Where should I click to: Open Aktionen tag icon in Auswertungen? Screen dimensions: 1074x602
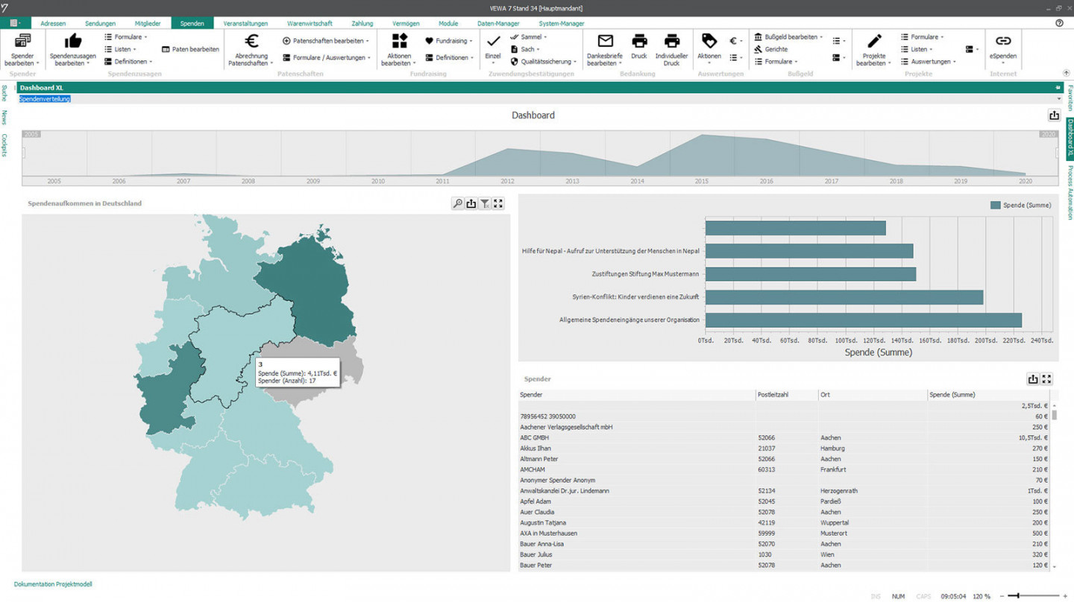pyautogui.click(x=709, y=41)
